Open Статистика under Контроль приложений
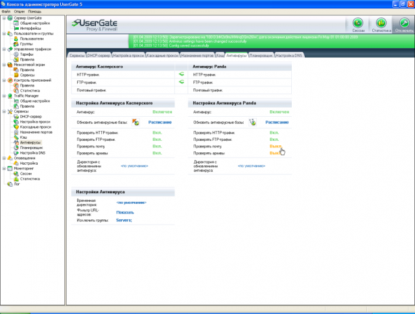This screenshot has height=314, width=415. coord(30,91)
